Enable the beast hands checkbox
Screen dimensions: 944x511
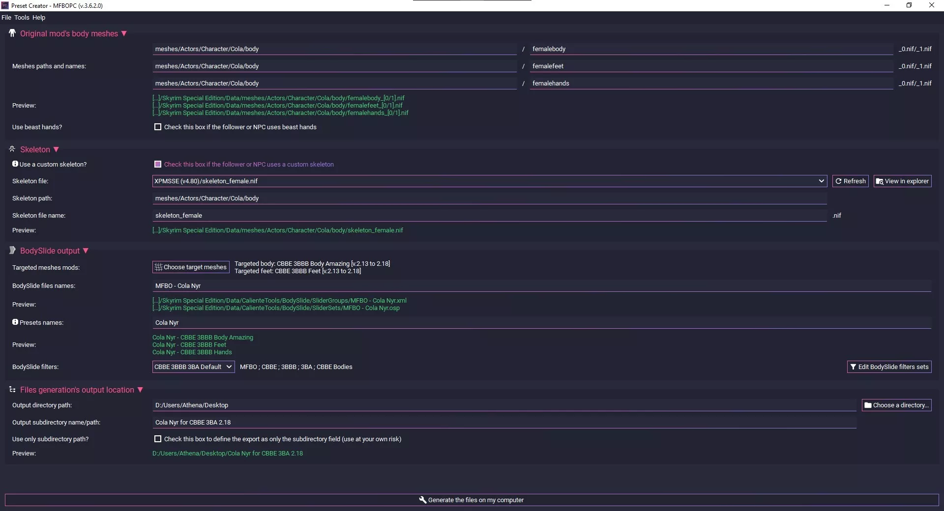[158, 127]
